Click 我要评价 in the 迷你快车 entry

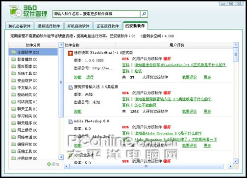pyautogui.click(x=190, y=77)
